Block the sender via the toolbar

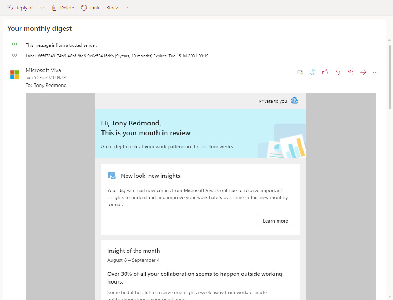click(112, 8)
